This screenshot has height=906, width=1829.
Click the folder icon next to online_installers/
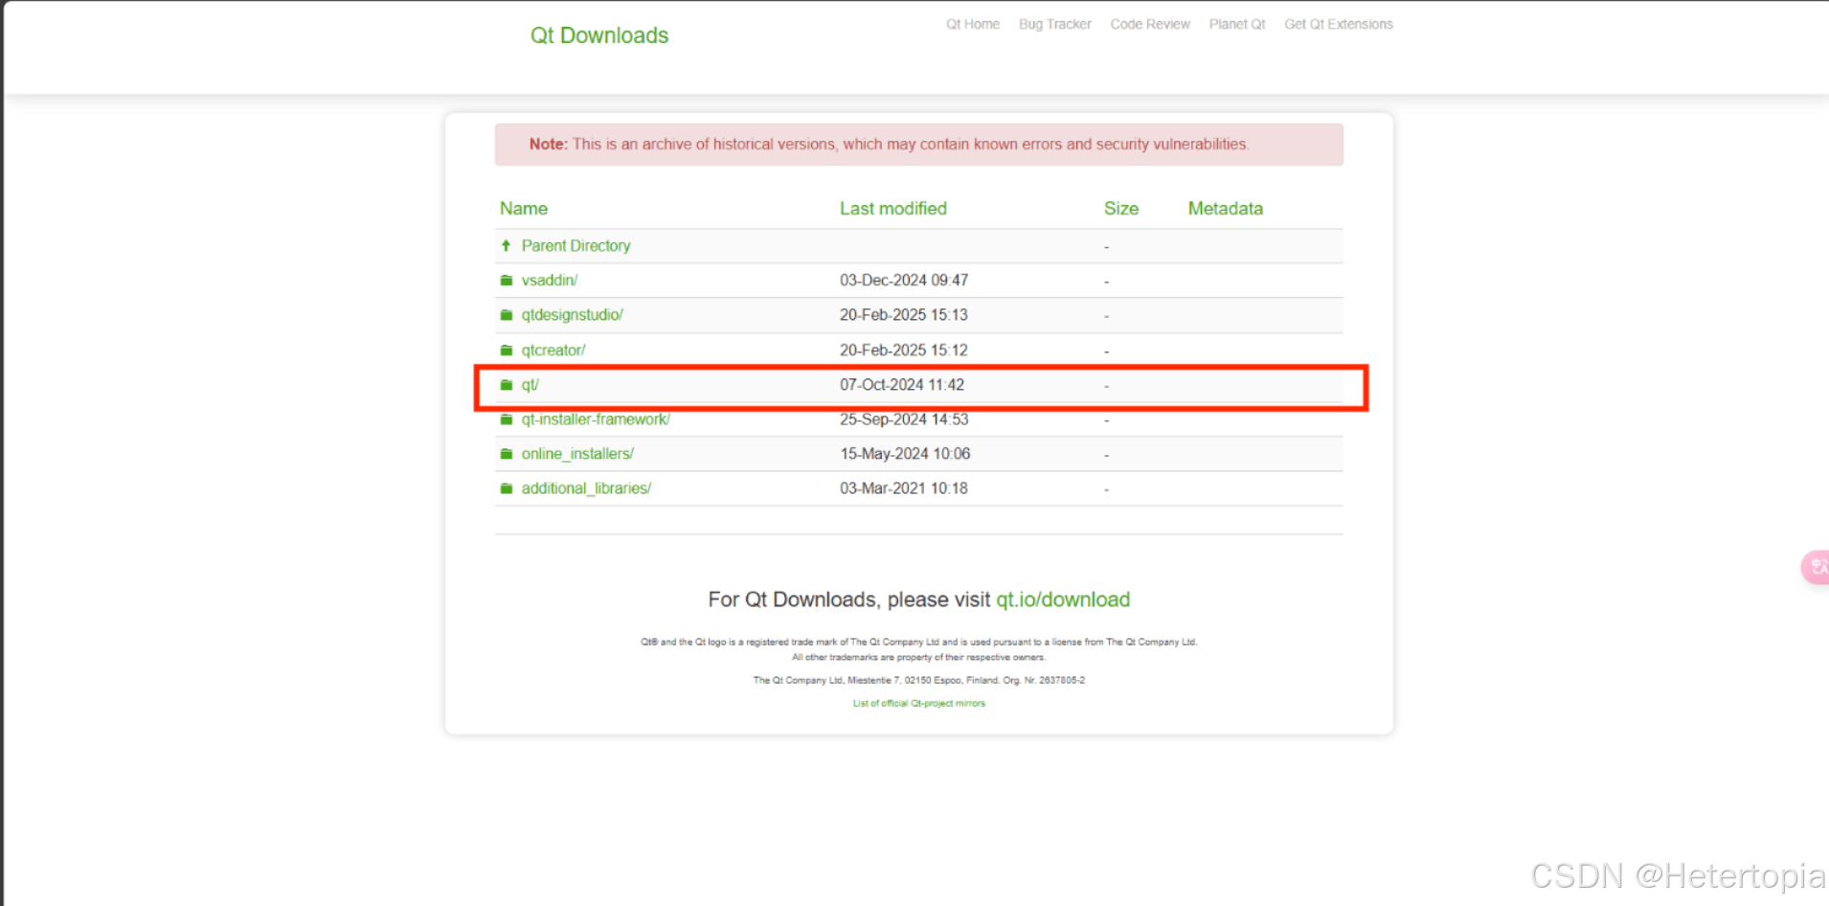coord(507,454)
